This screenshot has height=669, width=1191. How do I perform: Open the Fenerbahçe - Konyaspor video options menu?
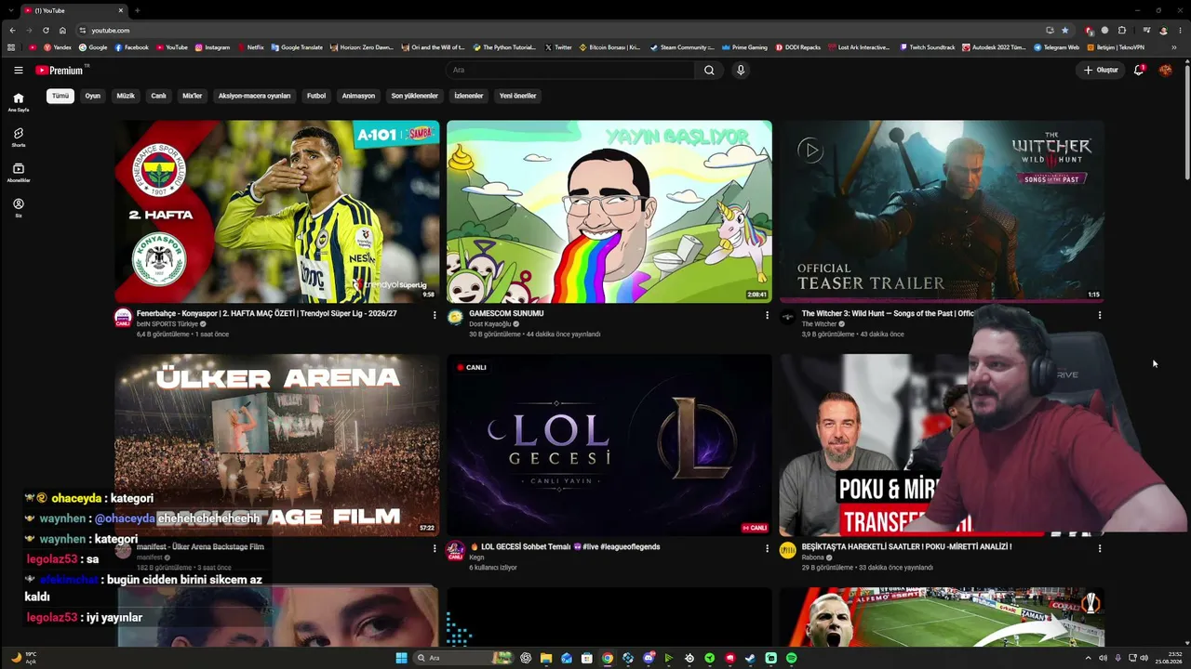(435, 315)
